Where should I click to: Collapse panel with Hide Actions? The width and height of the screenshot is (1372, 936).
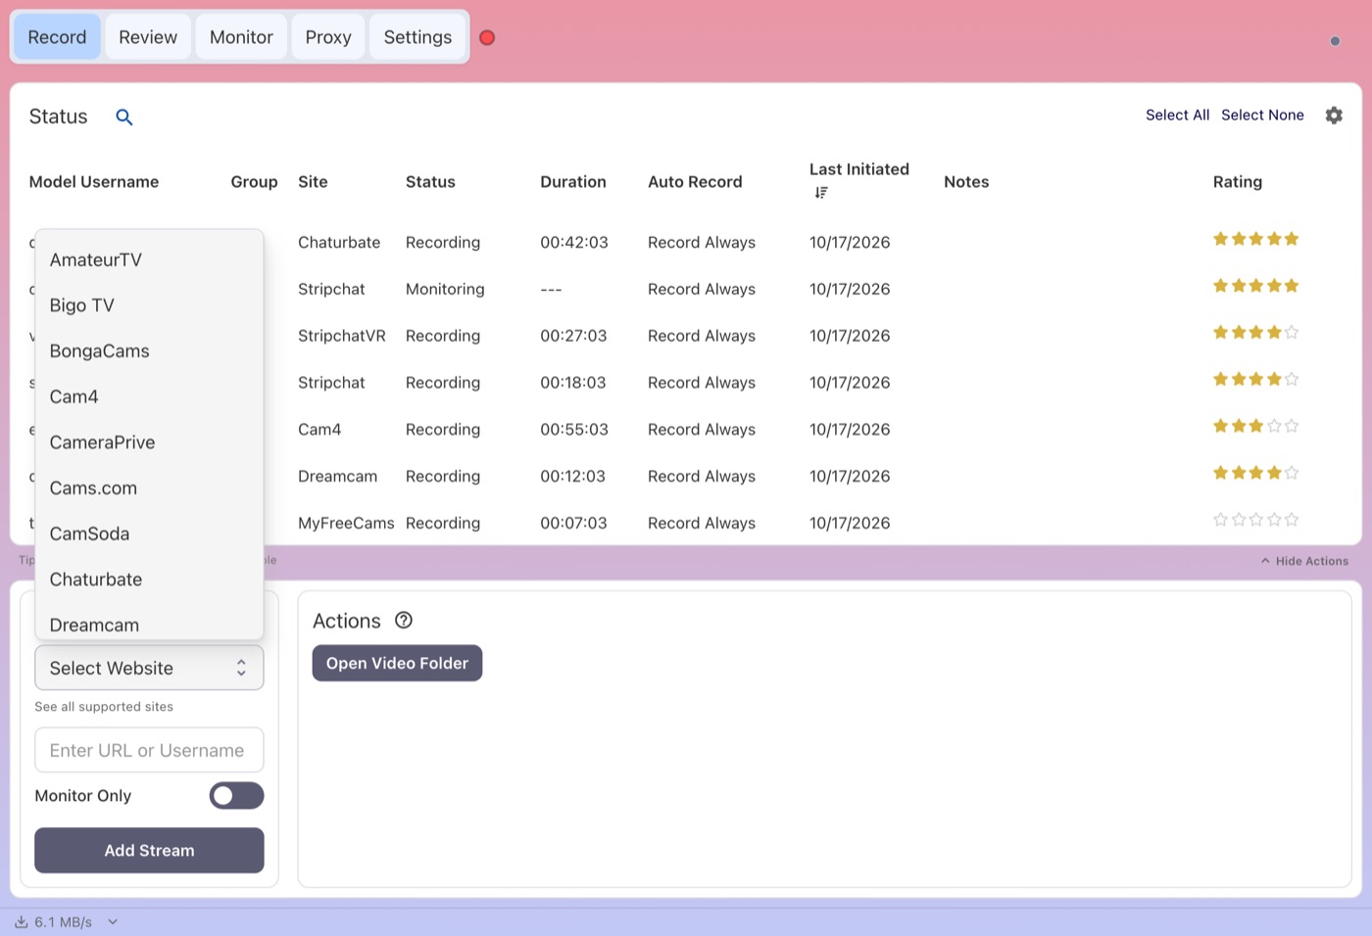tap(1304, 561)
